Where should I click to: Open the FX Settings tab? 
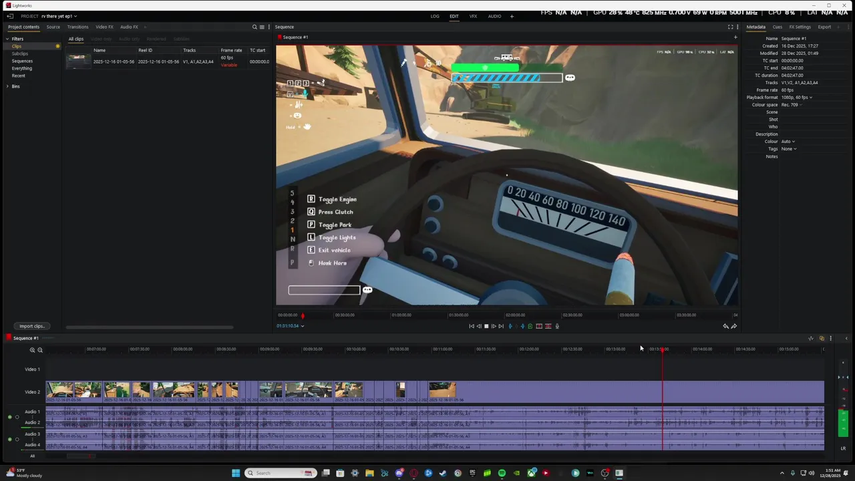point(800,27)
